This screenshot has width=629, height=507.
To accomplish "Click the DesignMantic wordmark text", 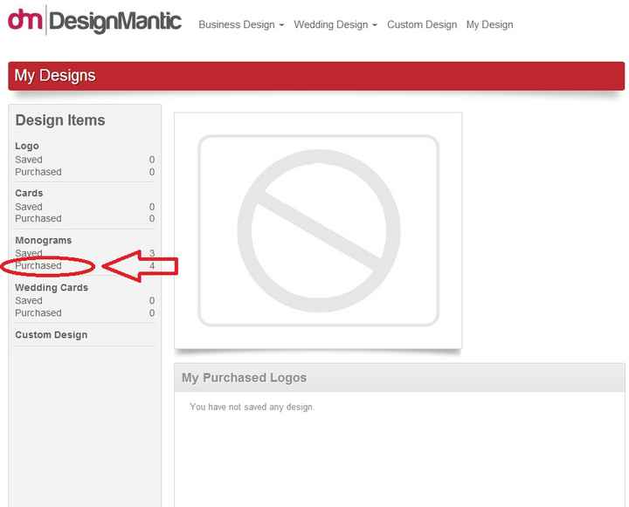I will pos(115,21).
